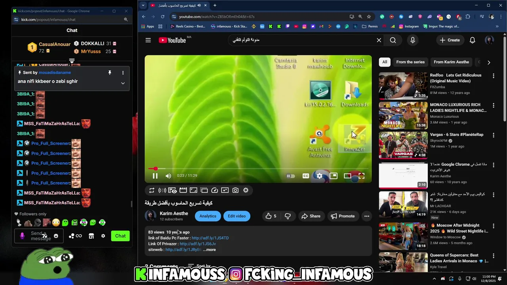Reload the YouTube page in Chrome

click(162, 17)
